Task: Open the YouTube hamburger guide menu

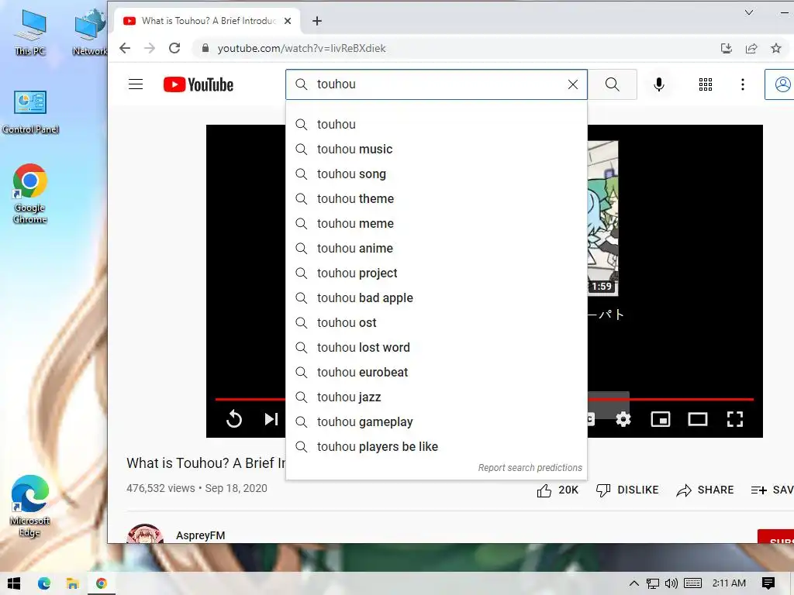Action: [x=135, y=84]
